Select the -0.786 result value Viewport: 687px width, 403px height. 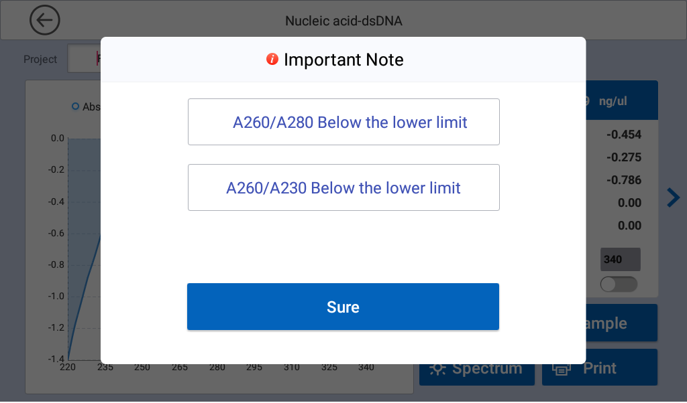(x=623, y=180)
